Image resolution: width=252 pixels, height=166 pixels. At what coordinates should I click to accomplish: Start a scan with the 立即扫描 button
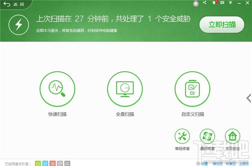(222, 25)
